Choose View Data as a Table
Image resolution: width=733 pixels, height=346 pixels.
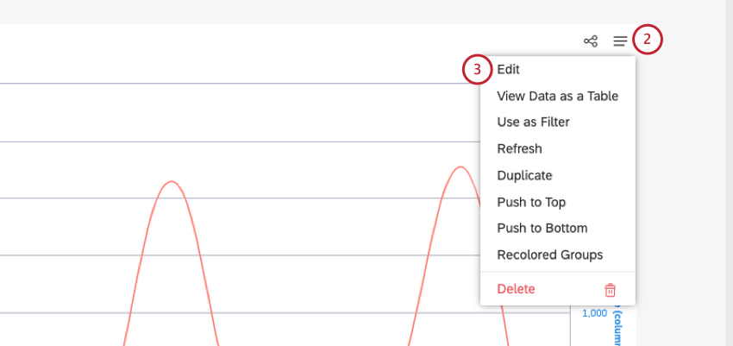(557, 97)
